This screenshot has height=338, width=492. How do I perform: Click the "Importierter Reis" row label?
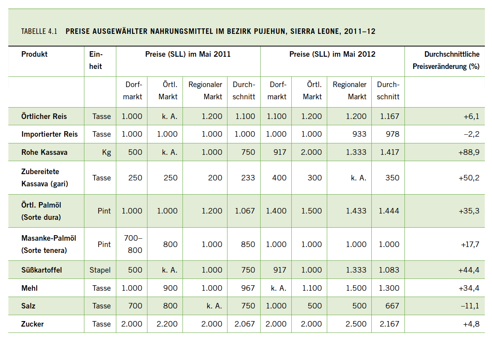pos(50,134)
